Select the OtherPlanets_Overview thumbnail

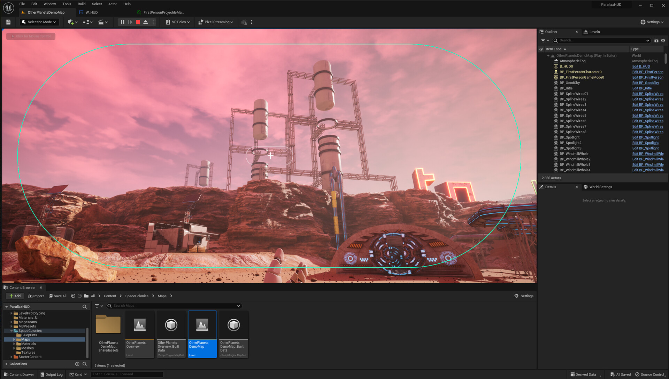click(139, 325)
